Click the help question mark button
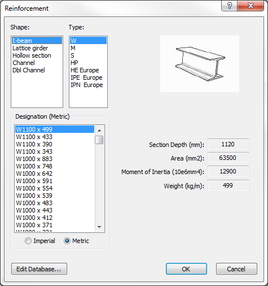This screenshot has width=268, height=286. (x=230, y=6)
